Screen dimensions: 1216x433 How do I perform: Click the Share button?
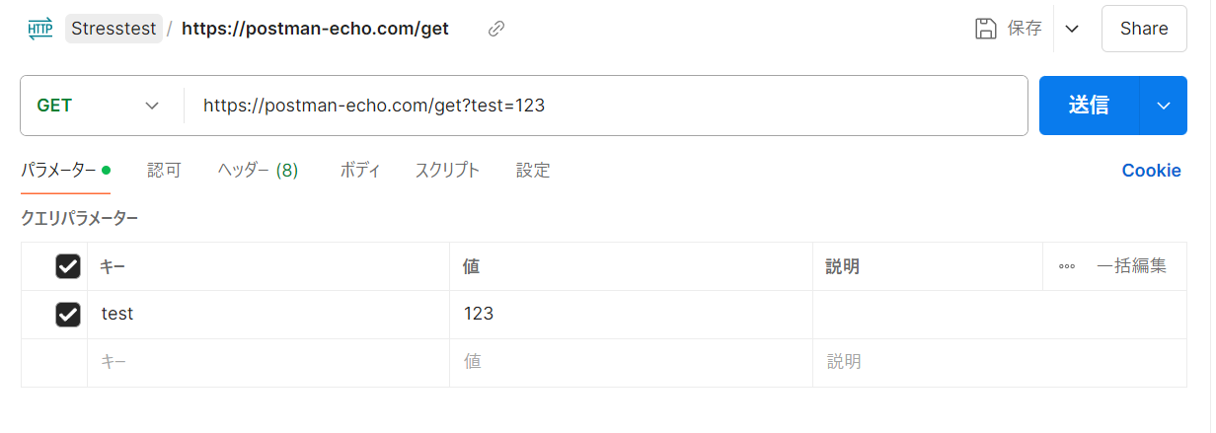(x=1144, y=29)
